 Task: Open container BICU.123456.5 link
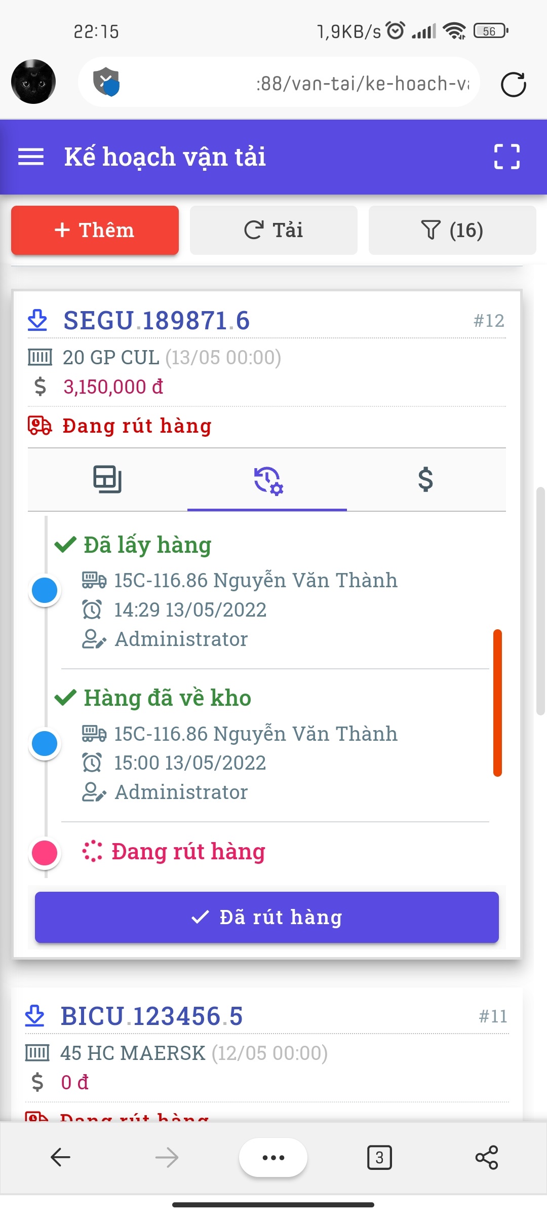coord(152,1016)
